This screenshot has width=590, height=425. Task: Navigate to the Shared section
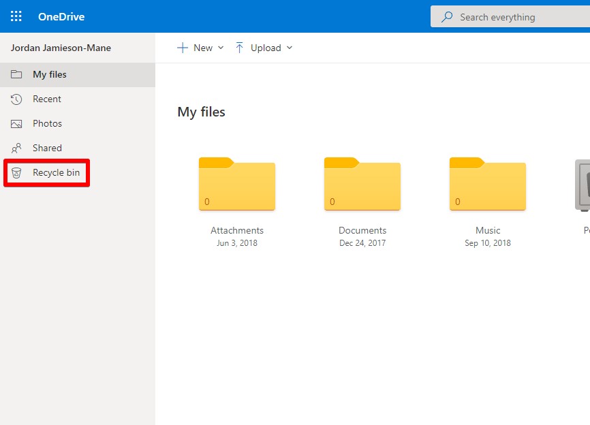pos(48,148)
